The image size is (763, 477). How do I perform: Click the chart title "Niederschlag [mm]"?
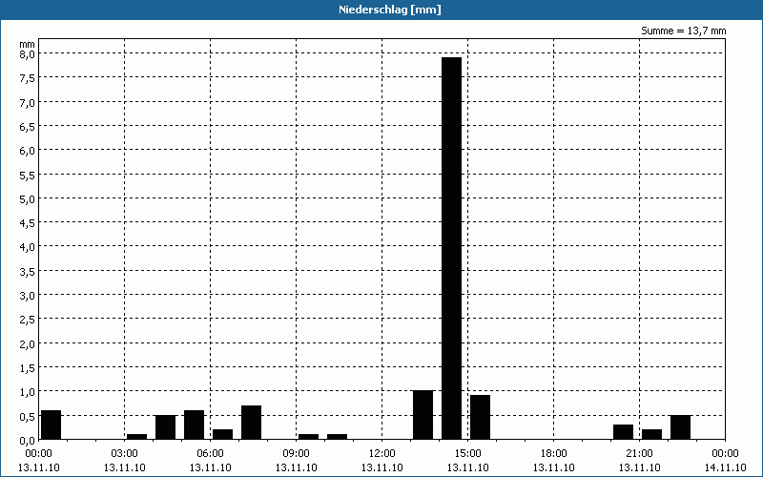(390, 10)
